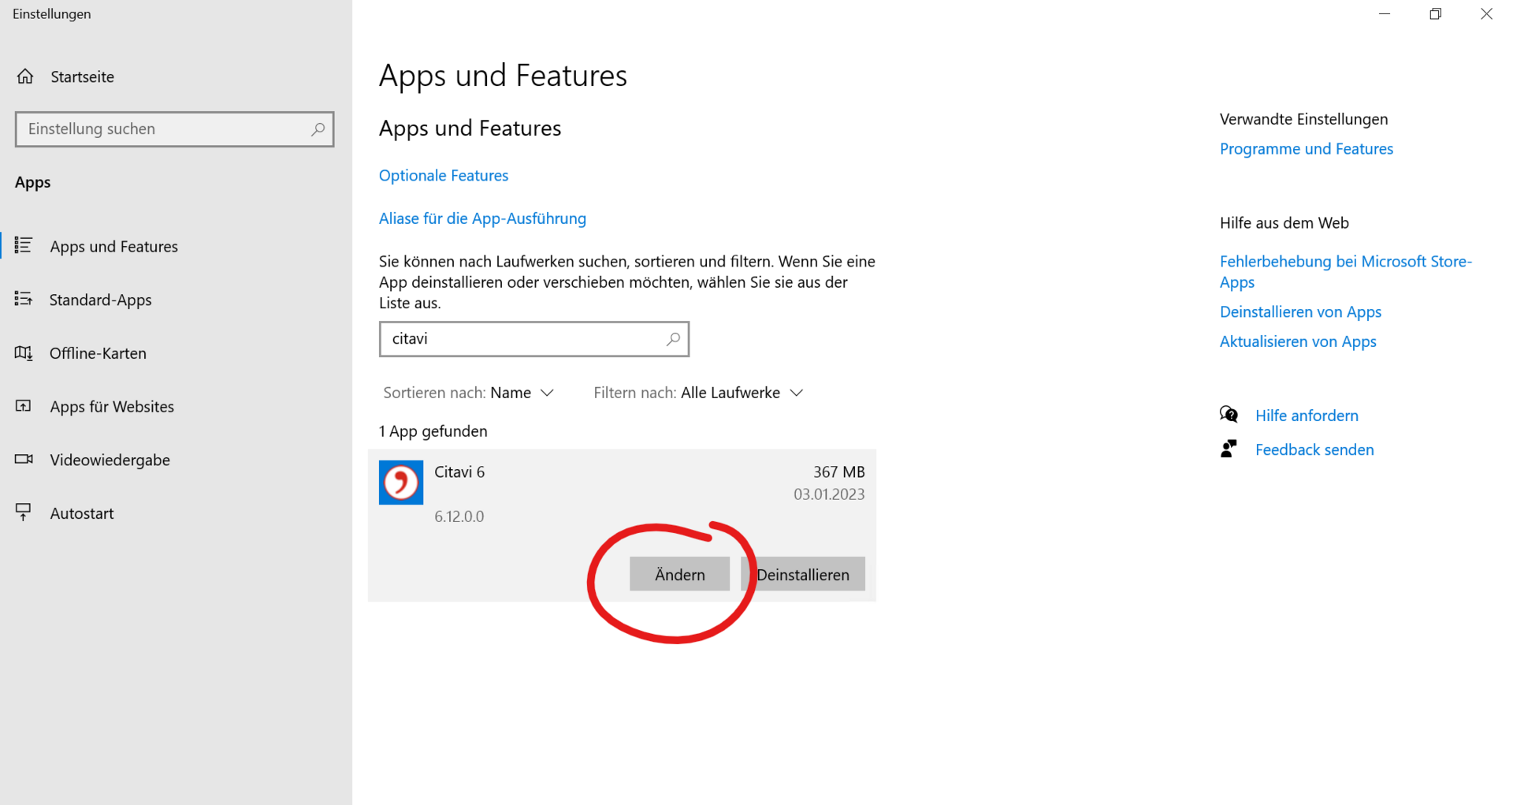Click the Offline-Karten map icon
Screen dimensions: 1513x805
pos(24,353)
